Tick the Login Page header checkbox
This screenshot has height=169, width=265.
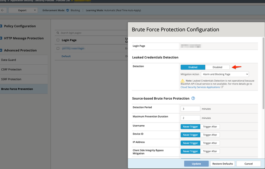click(58, 40)
